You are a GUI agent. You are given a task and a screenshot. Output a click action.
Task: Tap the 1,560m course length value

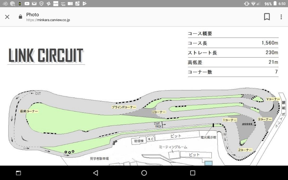tap(270, 43)
